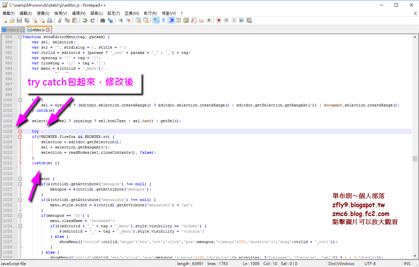Zoom out using the magnifier minus icon
Viewport: 419px width, 267px height.
coord(128,20)
